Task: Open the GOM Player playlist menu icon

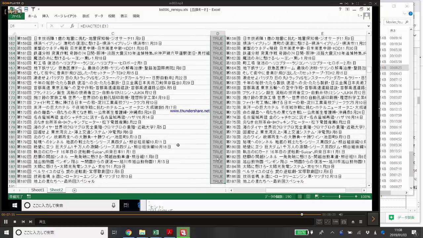Action: coord(361,222)
